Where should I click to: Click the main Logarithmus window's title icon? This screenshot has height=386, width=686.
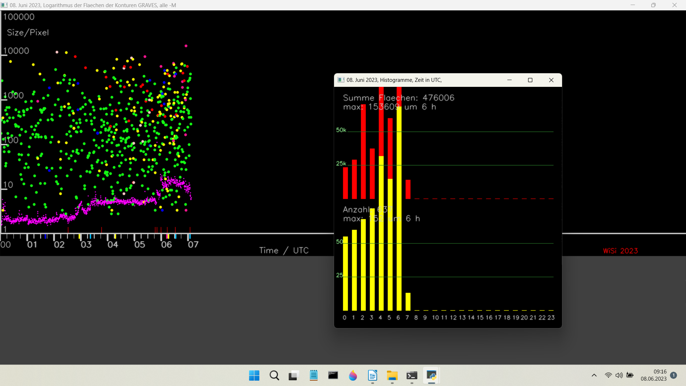point(4,5)
